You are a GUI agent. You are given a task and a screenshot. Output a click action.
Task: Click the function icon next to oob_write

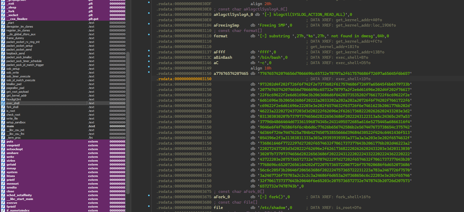(3, 73)
